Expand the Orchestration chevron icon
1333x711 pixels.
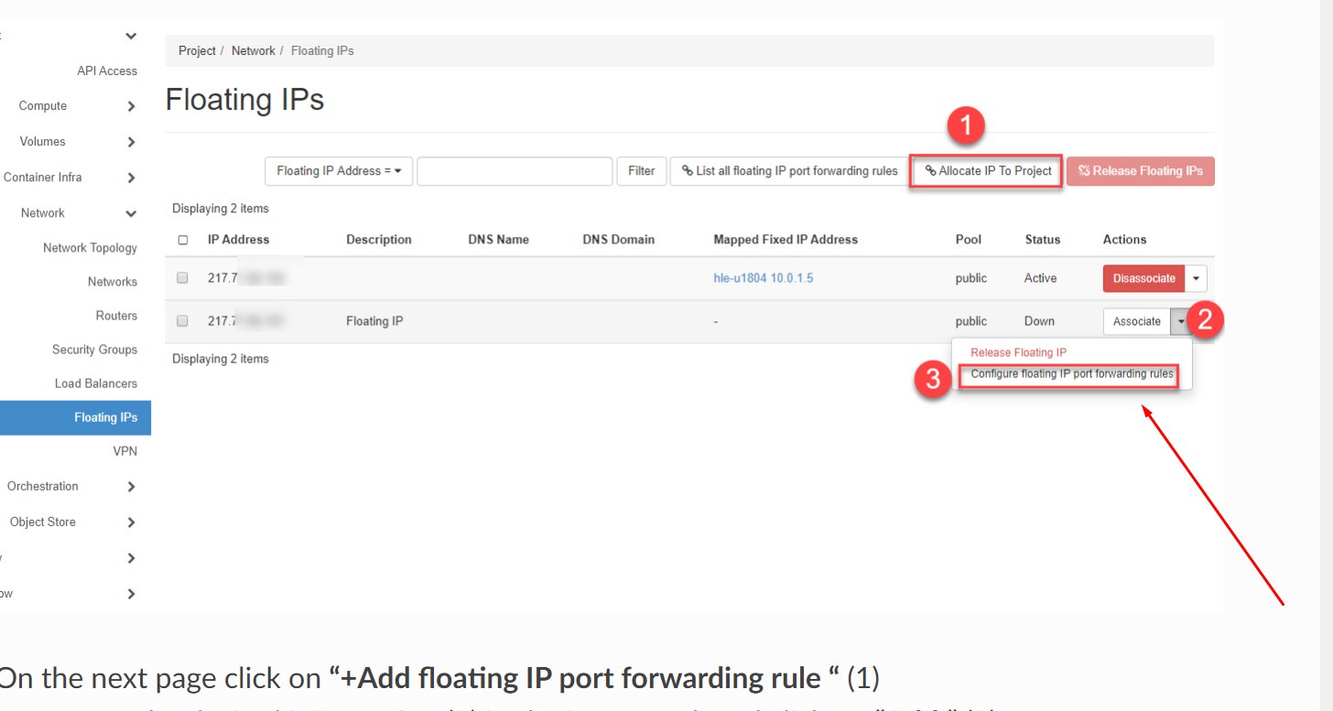131,487
